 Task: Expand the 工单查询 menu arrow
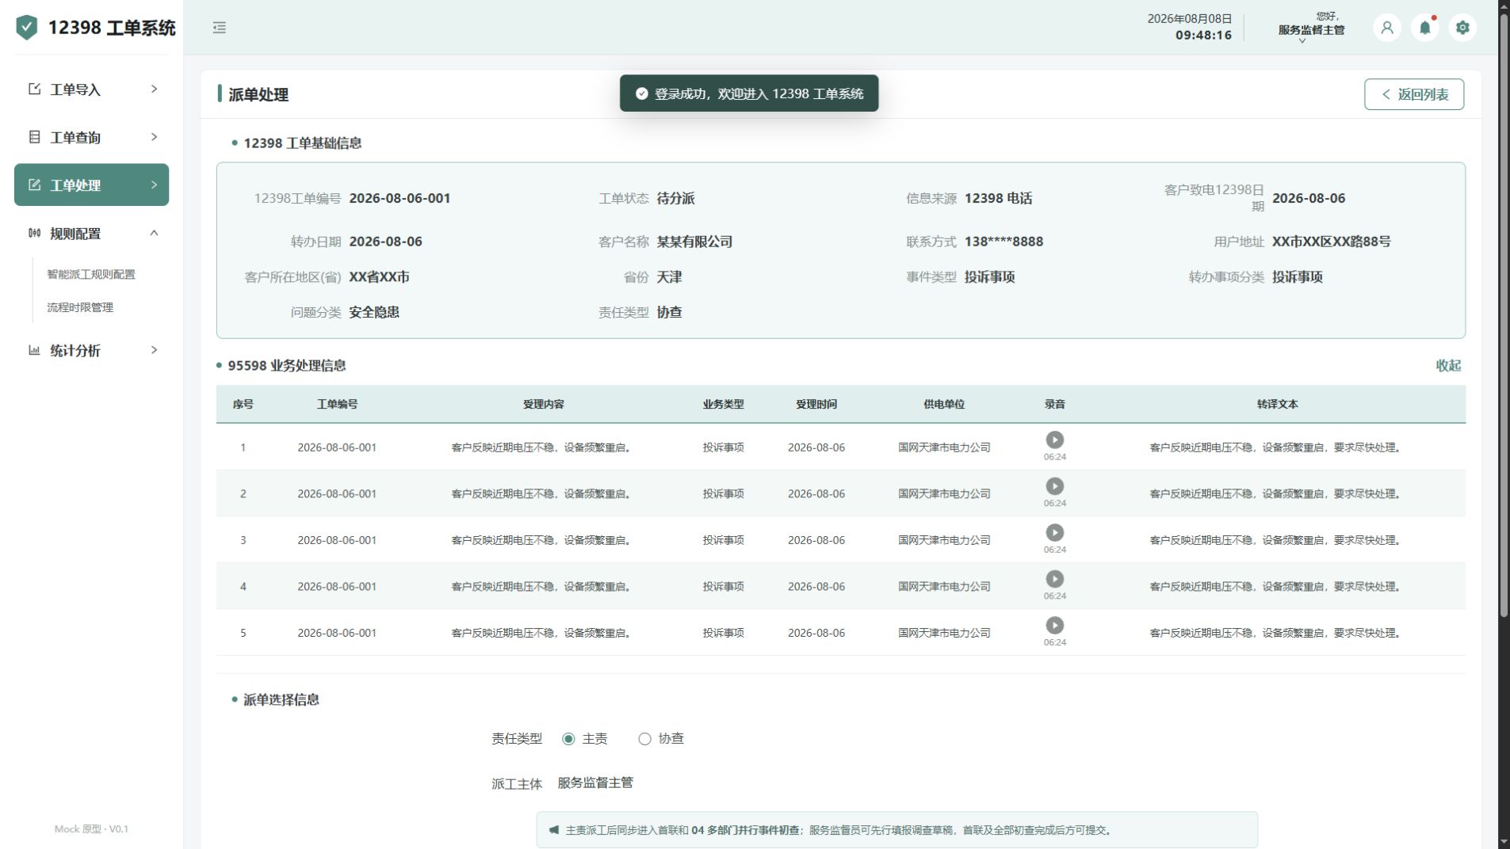[155, 137]
